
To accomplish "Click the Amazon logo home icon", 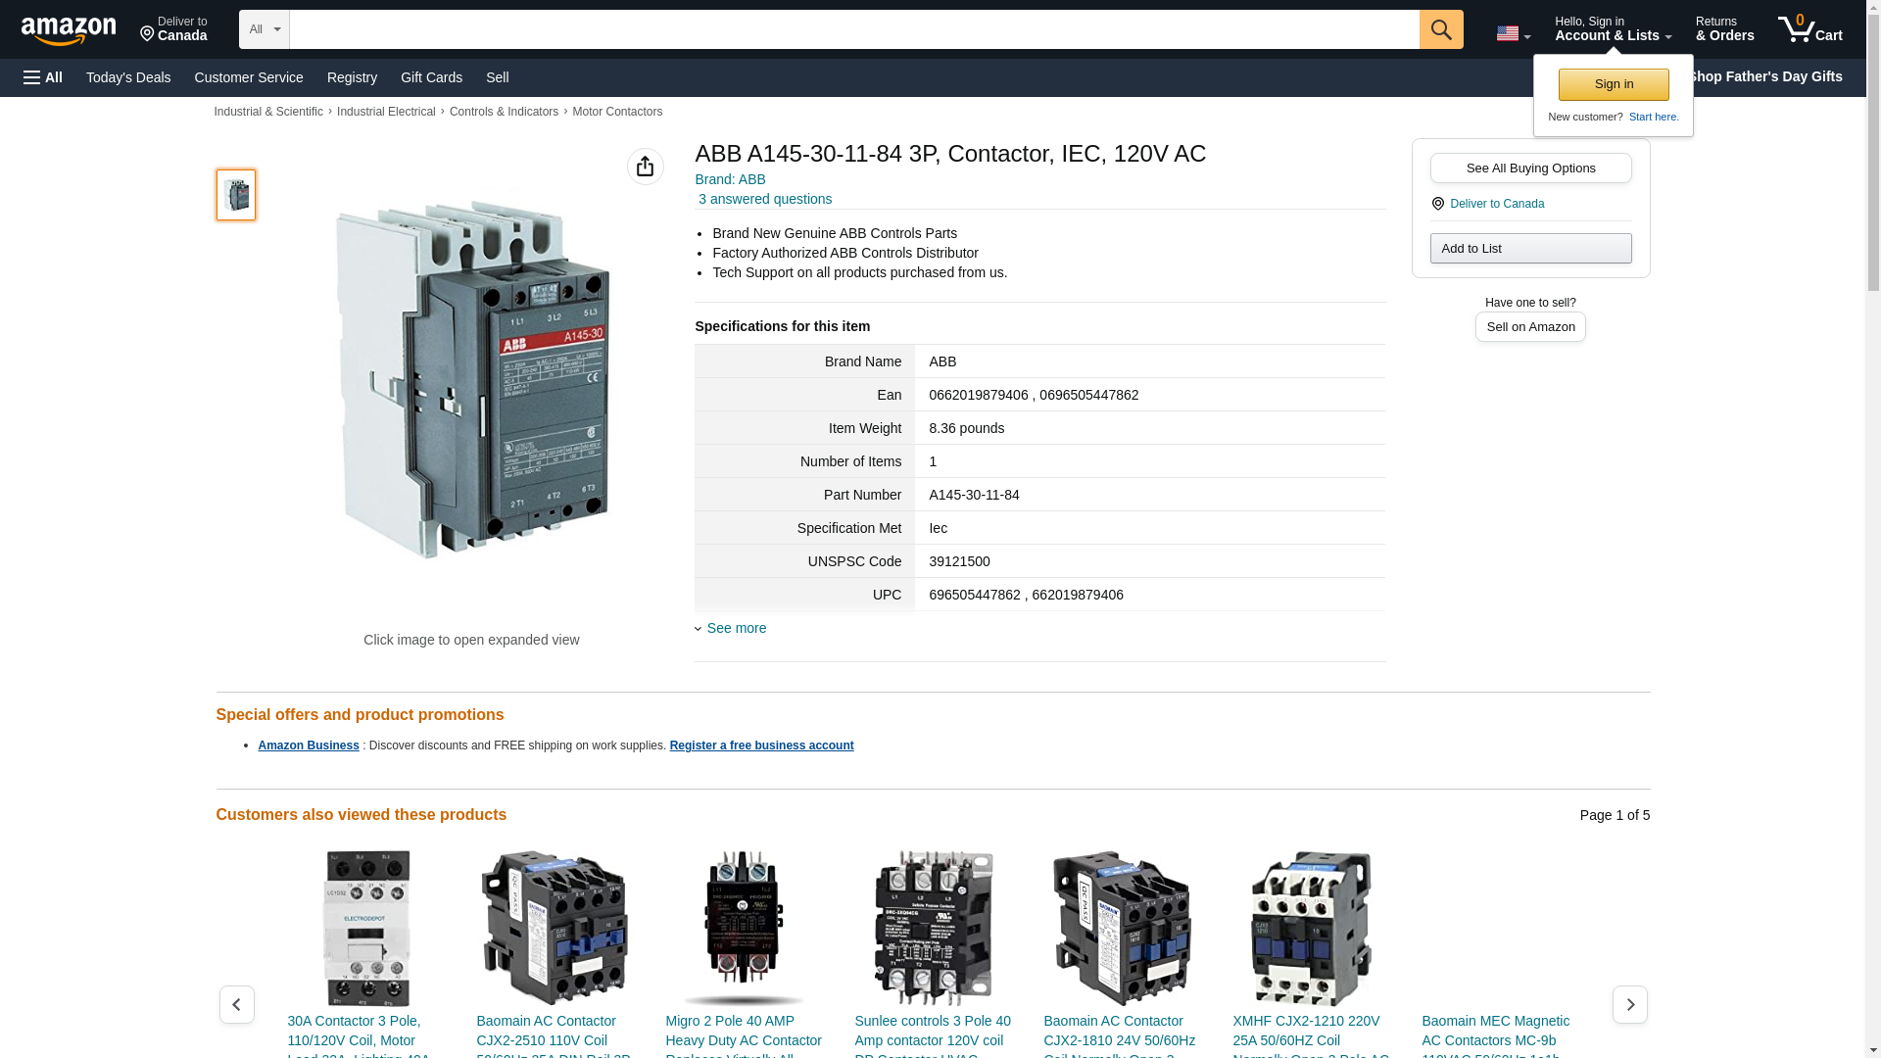I will pyautogui.click(x=69, y=30).
